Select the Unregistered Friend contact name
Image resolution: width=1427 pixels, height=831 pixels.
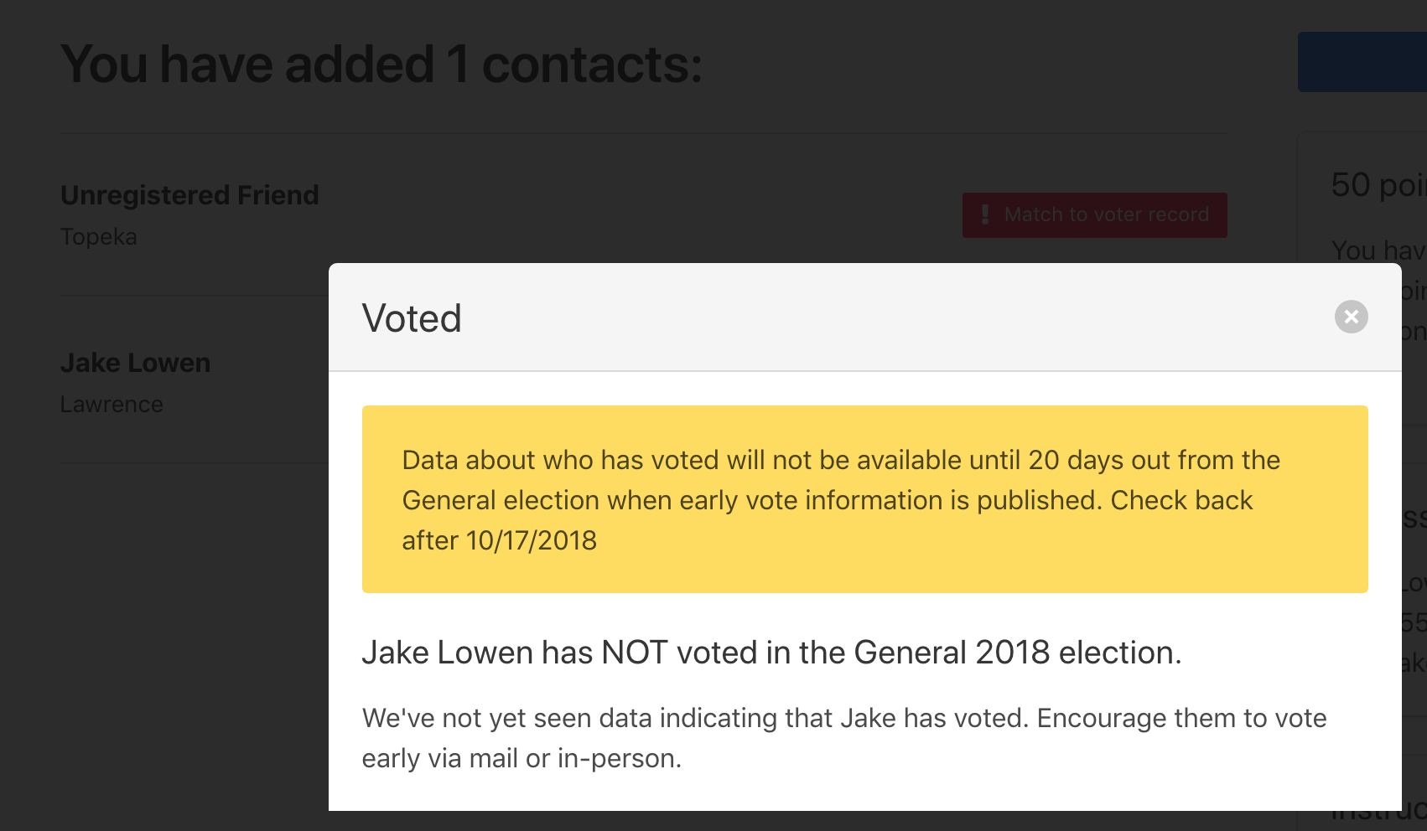(x=189, y=195)
